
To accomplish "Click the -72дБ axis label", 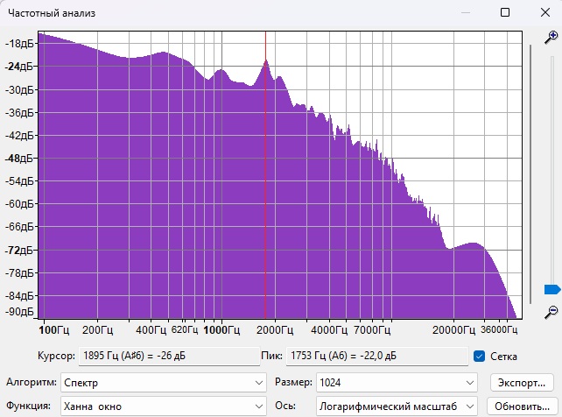I will click(x=20, y=250).
